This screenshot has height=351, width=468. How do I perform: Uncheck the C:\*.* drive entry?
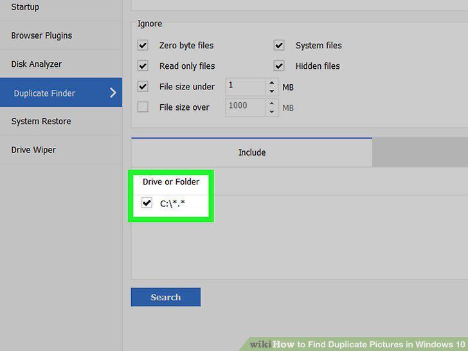pyautogui.click(x=147, y=203)
